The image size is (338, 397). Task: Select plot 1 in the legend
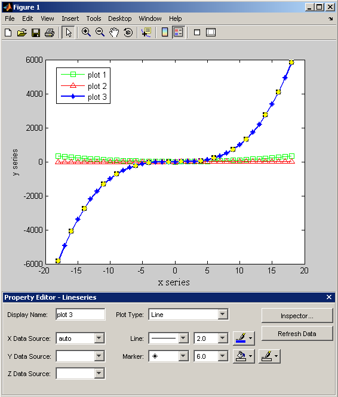pyautogui.click(x=83, y=75)
